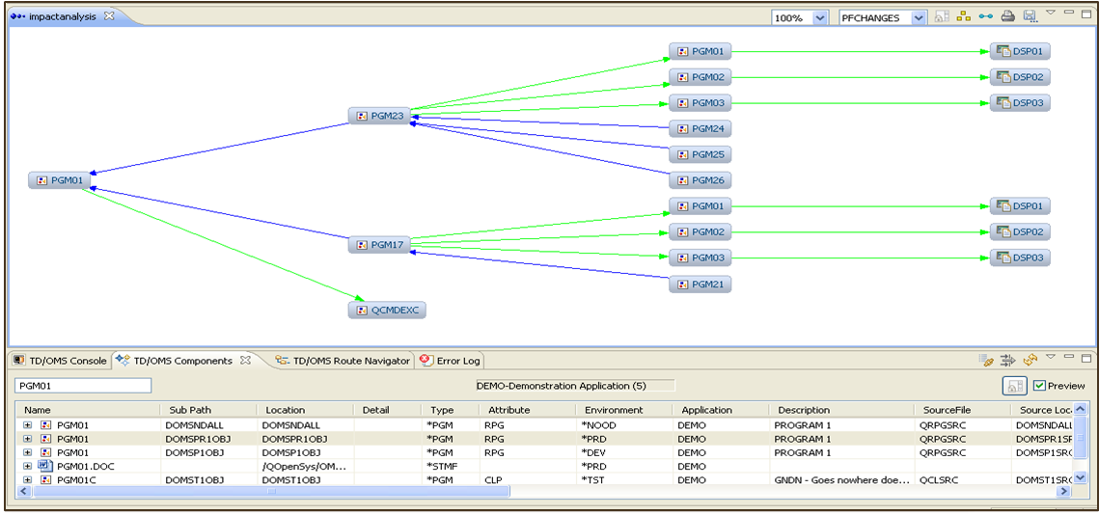Click the *TST environment cell
1099x515 pixels.
coord(592,480)
